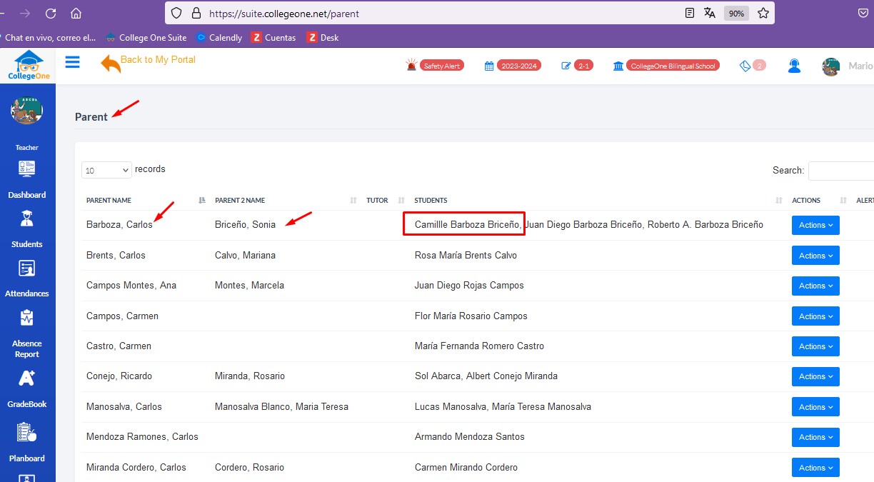The height and width of the screenshot is (482, 874).
Task: Click the padlock site info icon
Action: tap(196, 13)
